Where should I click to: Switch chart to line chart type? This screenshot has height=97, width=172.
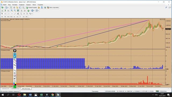tap(8, 11)
